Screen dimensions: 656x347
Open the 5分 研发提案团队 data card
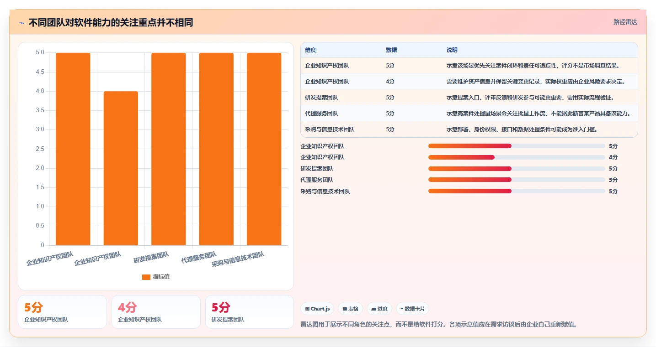point(250,312)
